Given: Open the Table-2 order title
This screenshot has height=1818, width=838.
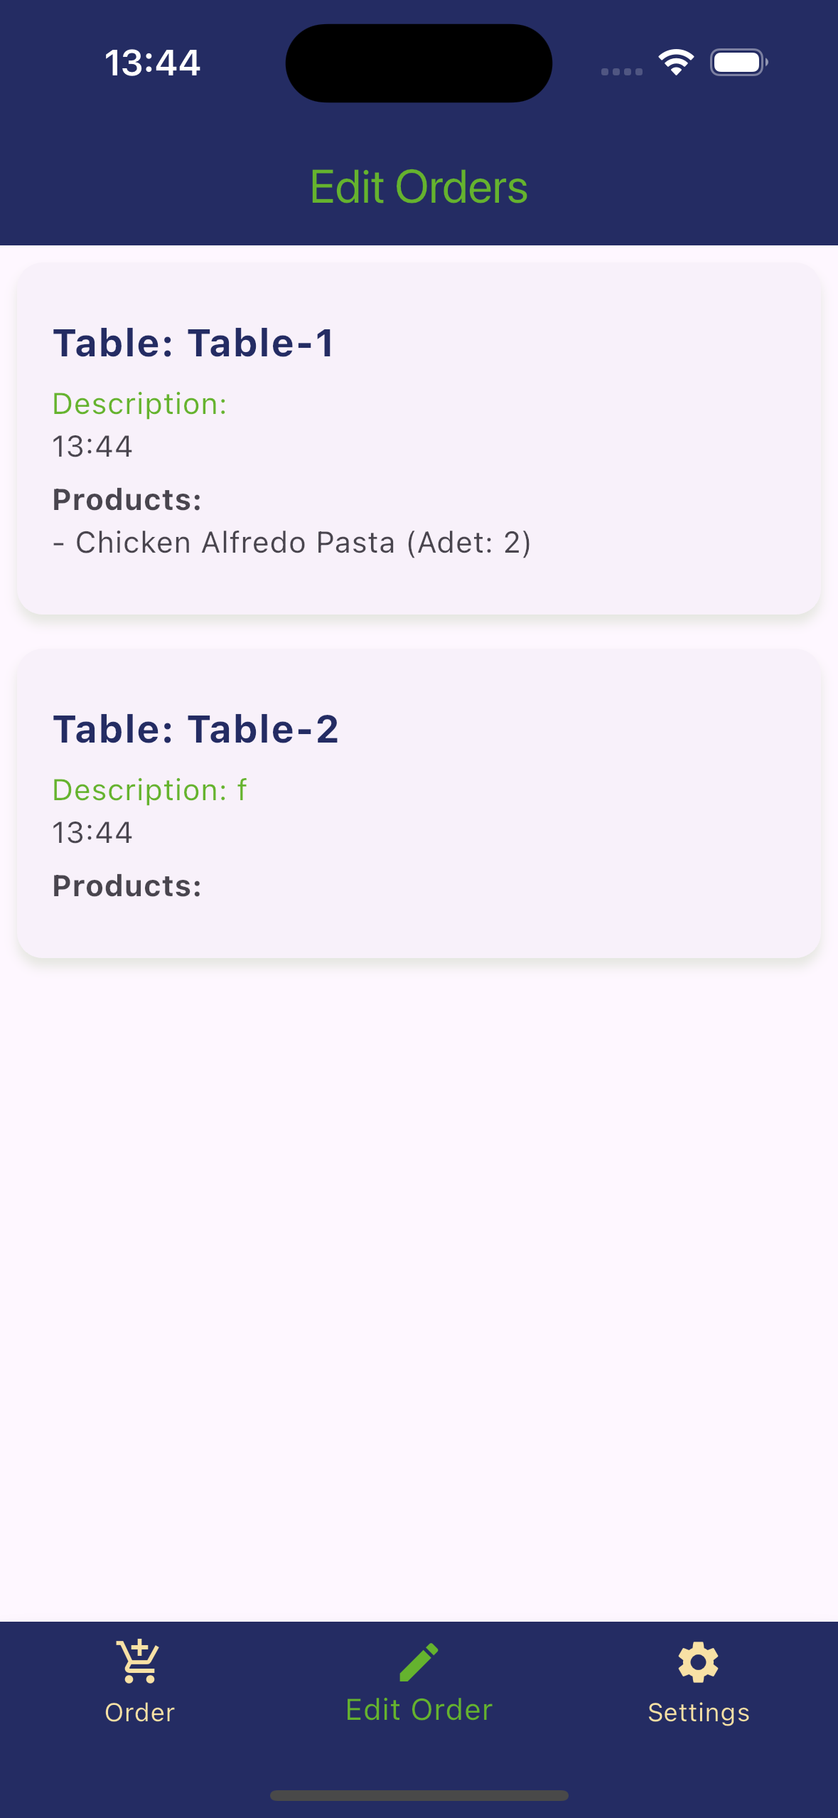Looking at the screenshot, I should [195, 729].
